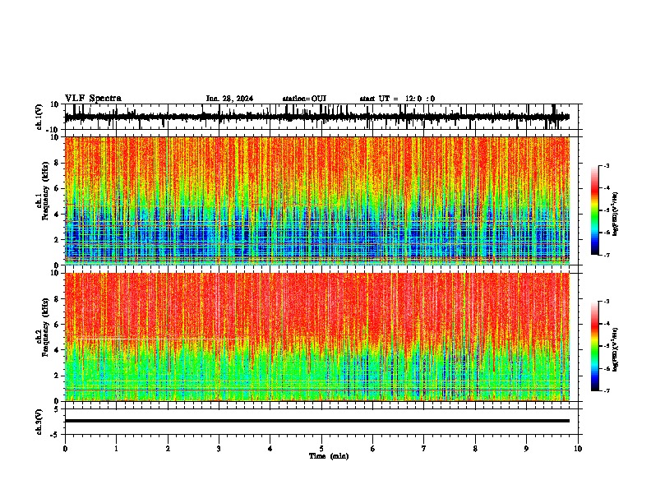Screen dimensions: 651x503
Task: Click the flat black ch.3 voltage line
Action: (317, 421)
